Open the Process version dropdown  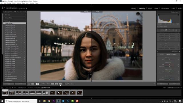point(171,55)
